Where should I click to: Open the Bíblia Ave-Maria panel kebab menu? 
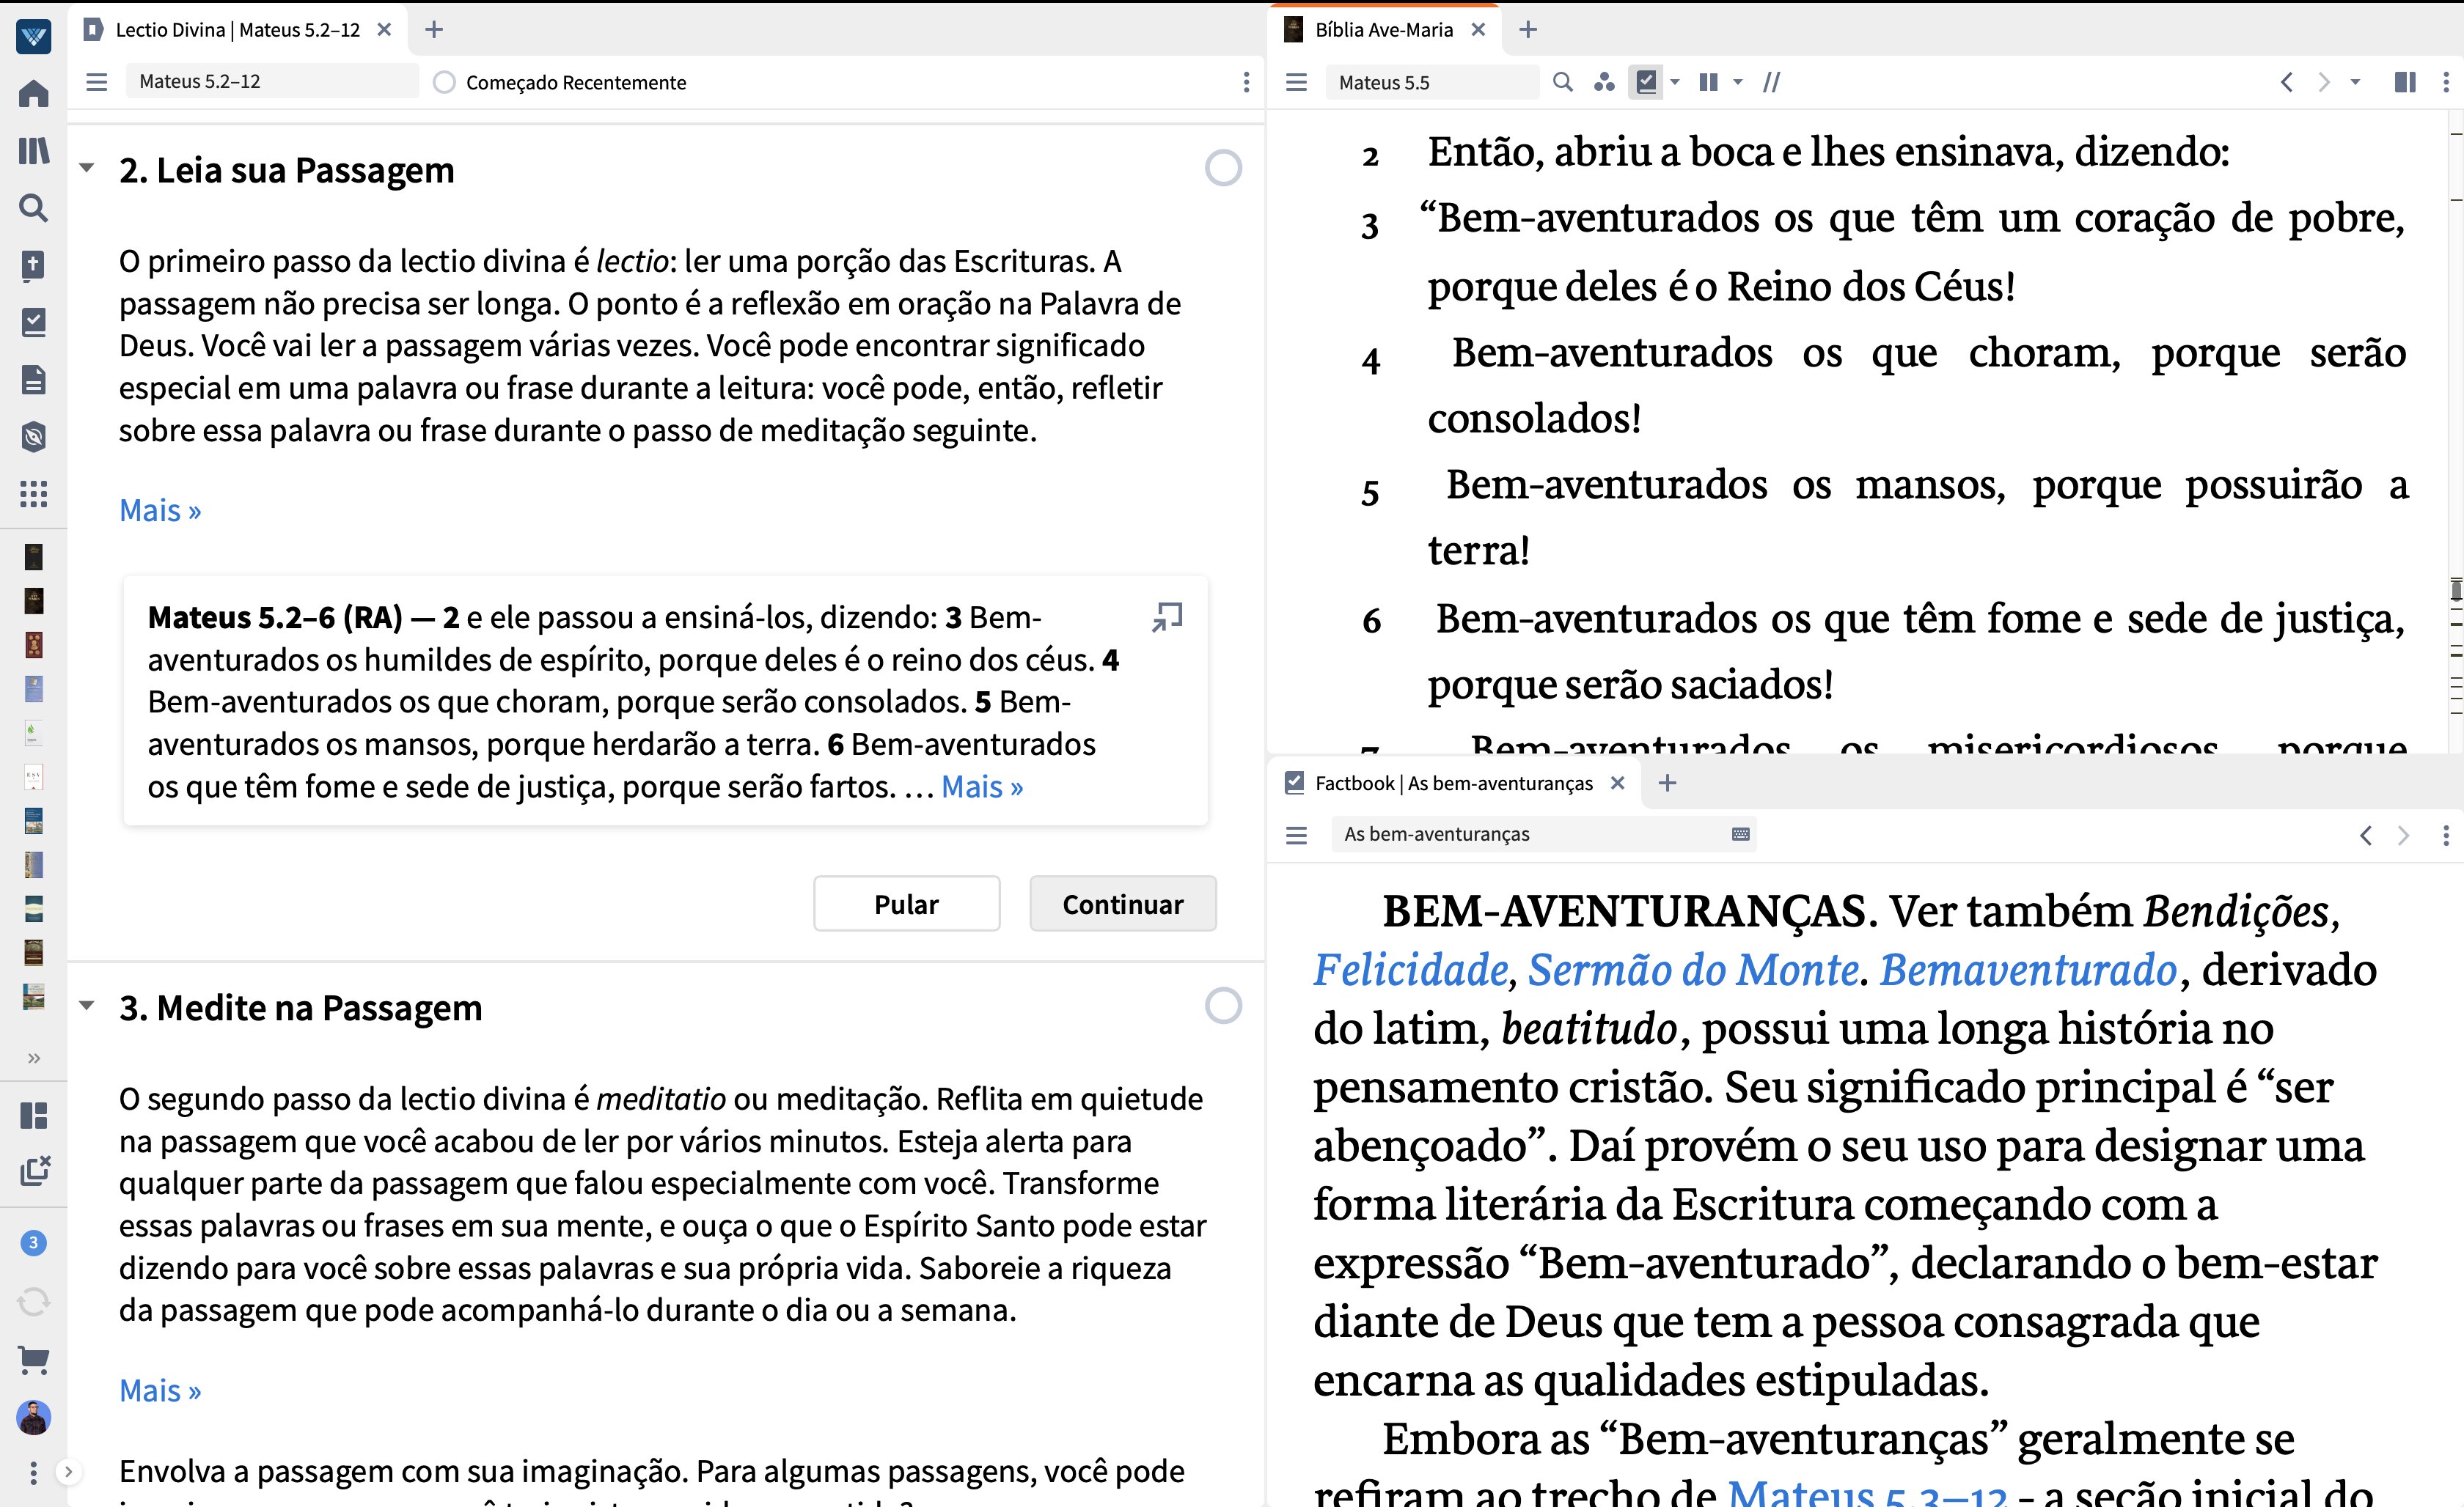[2446, 82]
